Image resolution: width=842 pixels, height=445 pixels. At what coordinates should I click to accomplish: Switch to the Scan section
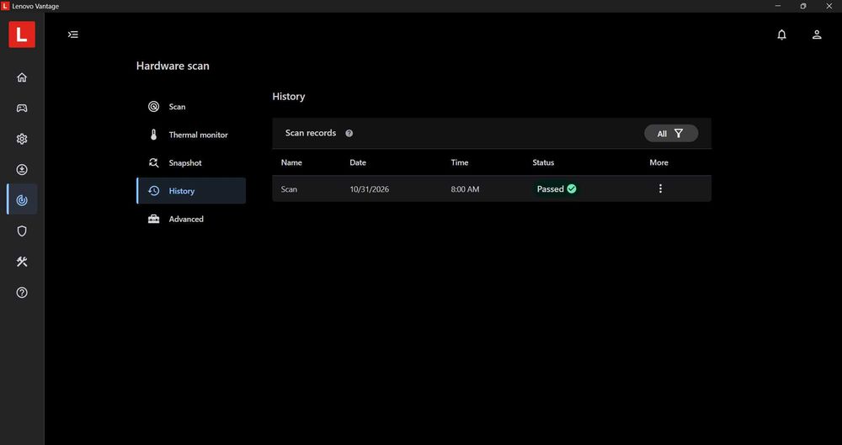click(191, 107)
